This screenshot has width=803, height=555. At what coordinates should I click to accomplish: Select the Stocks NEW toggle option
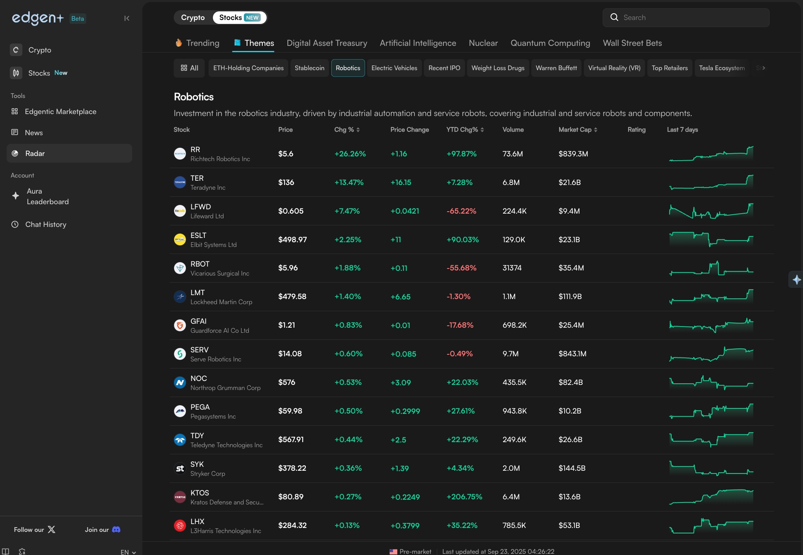239,18
